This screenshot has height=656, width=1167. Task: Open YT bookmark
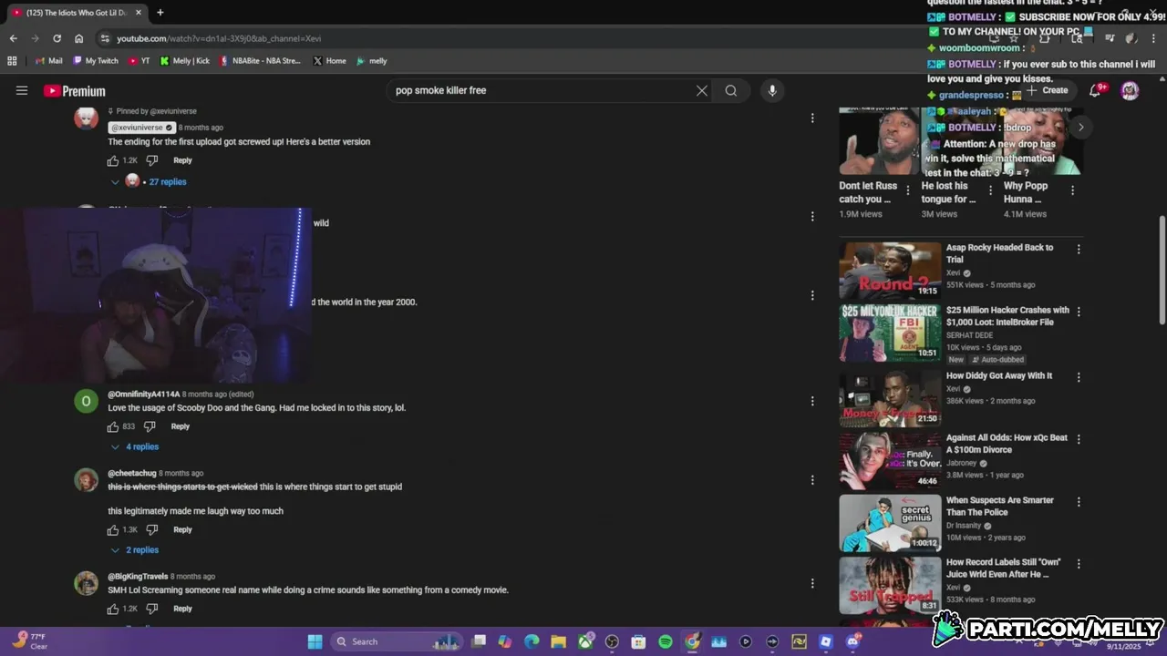pyautogui.click(x=139, y=61)
